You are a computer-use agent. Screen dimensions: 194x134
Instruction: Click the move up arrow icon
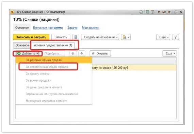pyautogui.click(x=73, y=53)
